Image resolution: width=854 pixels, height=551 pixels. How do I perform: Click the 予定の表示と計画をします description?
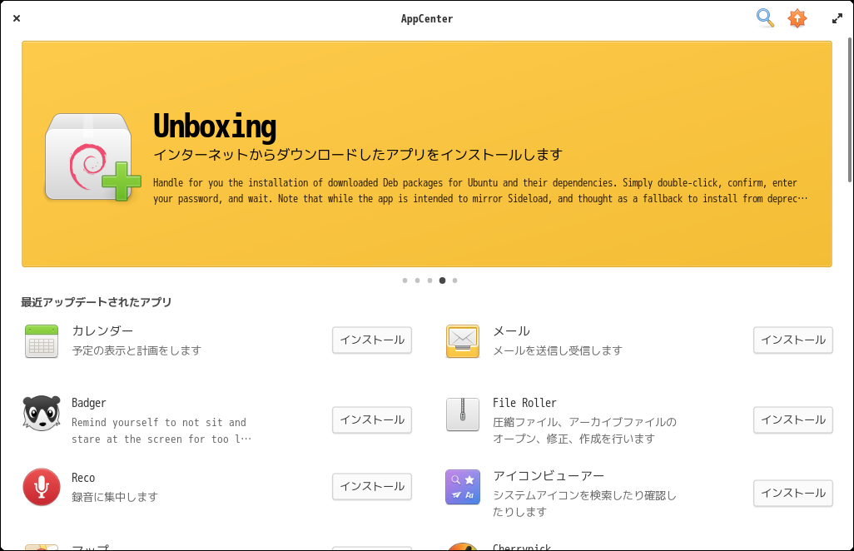[137, 350]
